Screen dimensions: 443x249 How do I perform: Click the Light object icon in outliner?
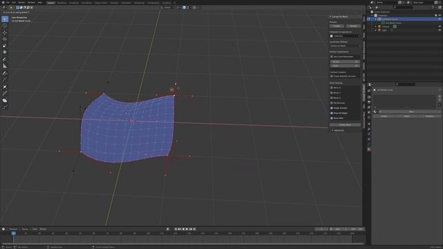(x=379, y=30)
